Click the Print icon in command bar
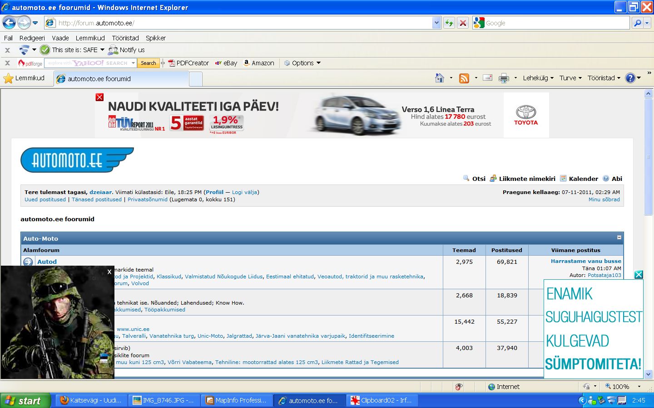The width and height of the screenshot is (654, 408). 504,78
